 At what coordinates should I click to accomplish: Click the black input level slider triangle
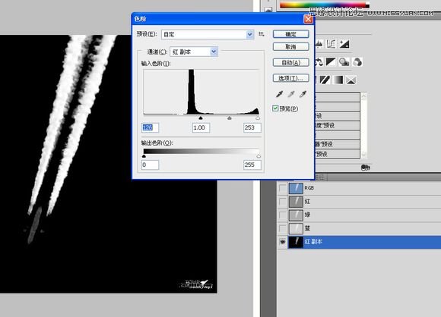click(x=201, y=118)
